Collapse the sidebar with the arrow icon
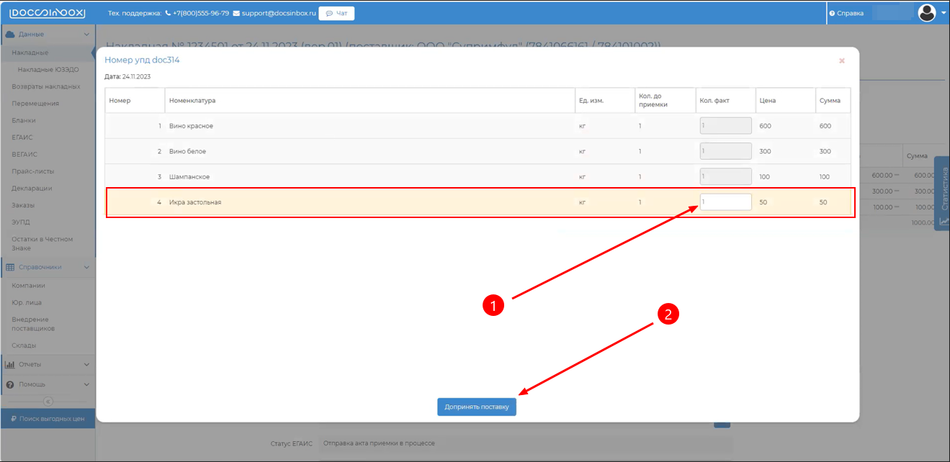 coord(48,401)
